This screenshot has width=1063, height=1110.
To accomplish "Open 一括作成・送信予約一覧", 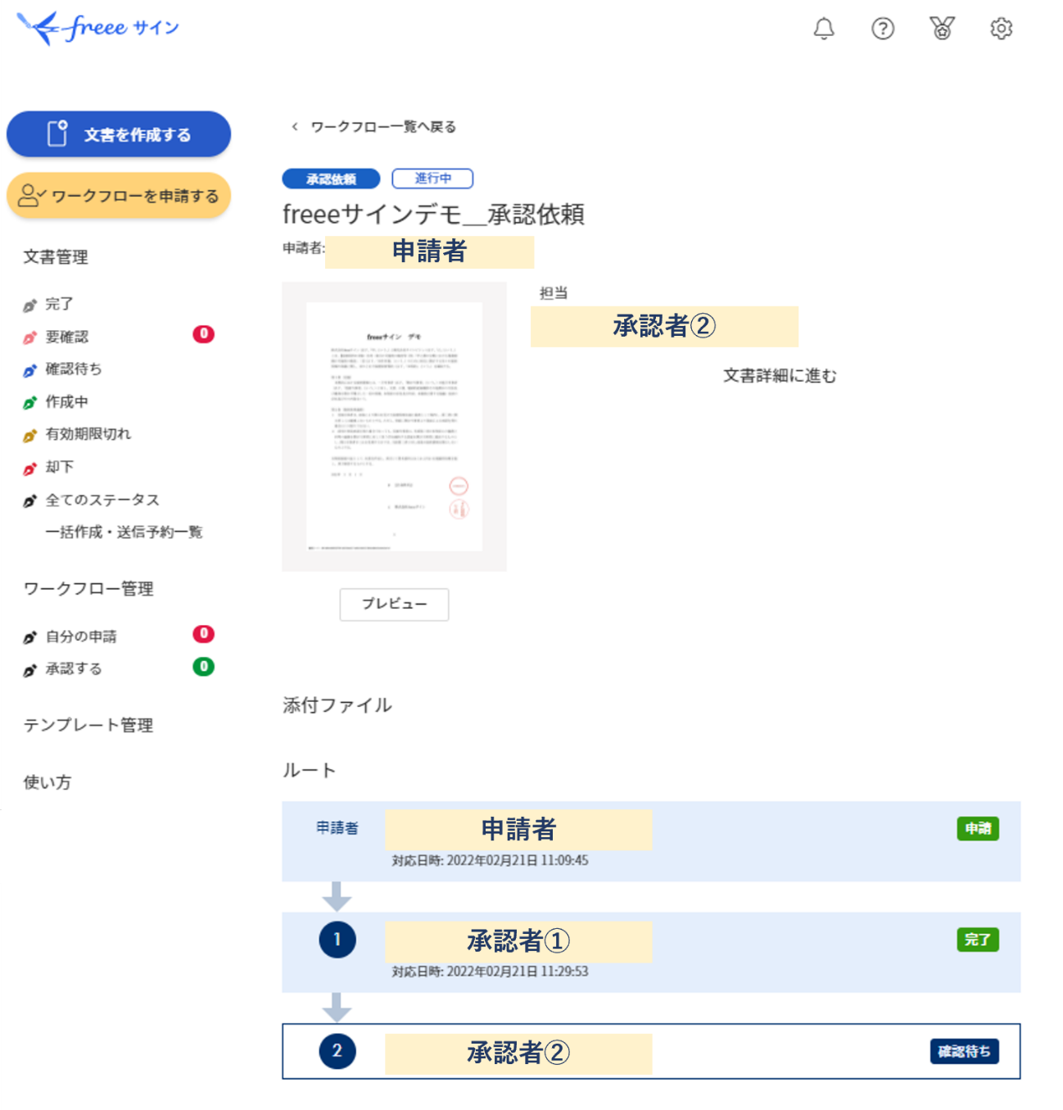I will click(x=124, y=532).
